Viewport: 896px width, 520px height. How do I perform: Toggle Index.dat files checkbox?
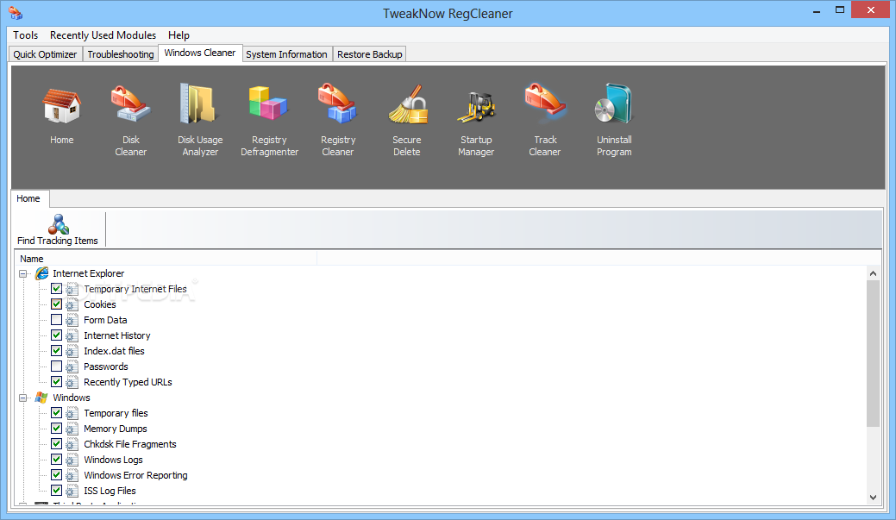click(57, 350)
